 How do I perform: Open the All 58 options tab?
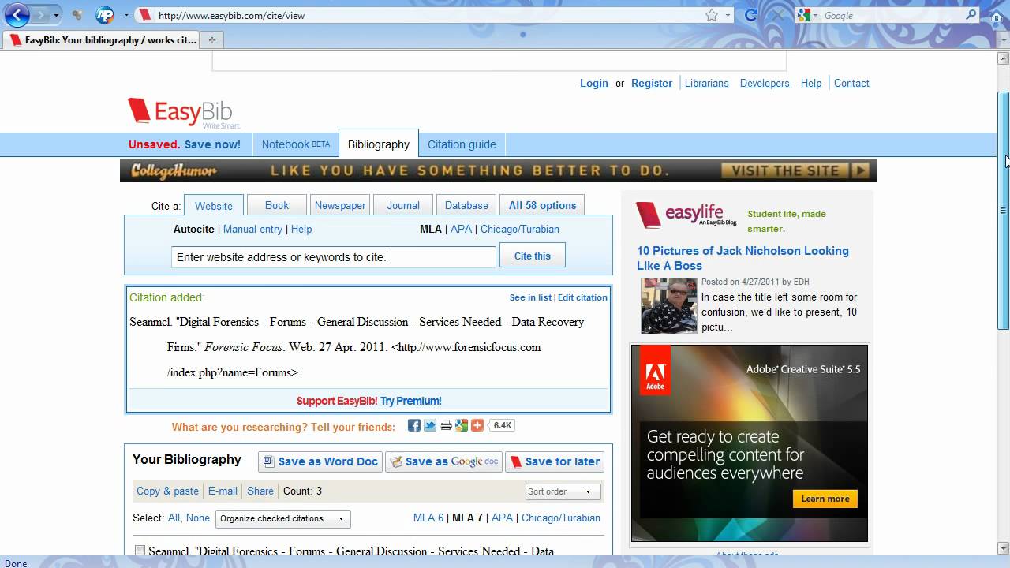[x=542, y=205]
